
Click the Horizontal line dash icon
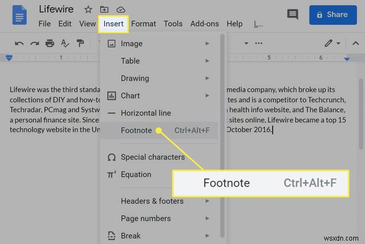(112, 113)
